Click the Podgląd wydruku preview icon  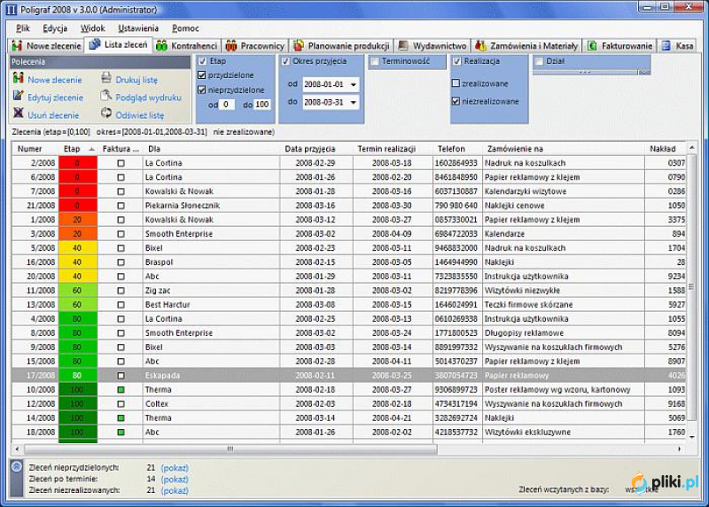(106, 96)
